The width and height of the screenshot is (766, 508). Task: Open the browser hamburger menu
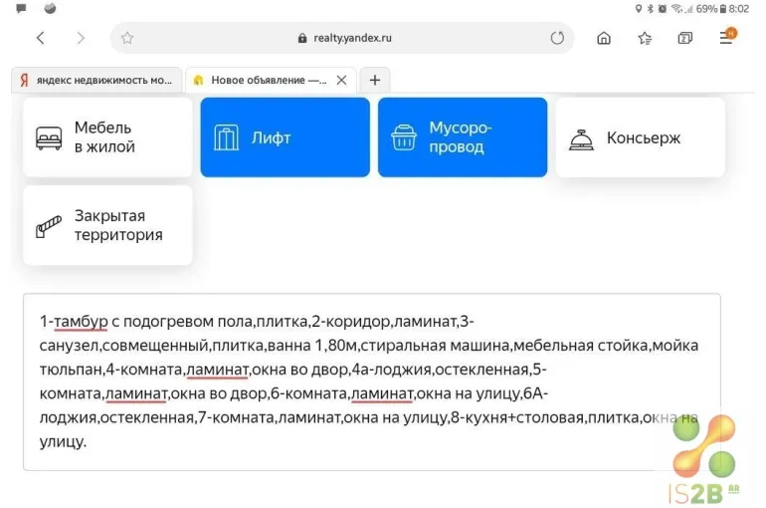point(727,38)
